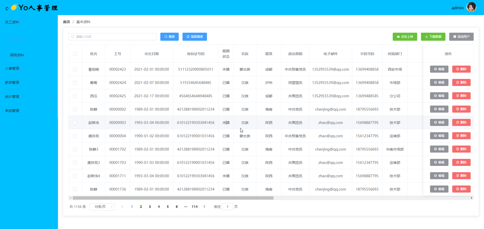Tick checkbox for employee 西瓜
The width and height of the screenshot is (484, 229).
click(75, 96)
